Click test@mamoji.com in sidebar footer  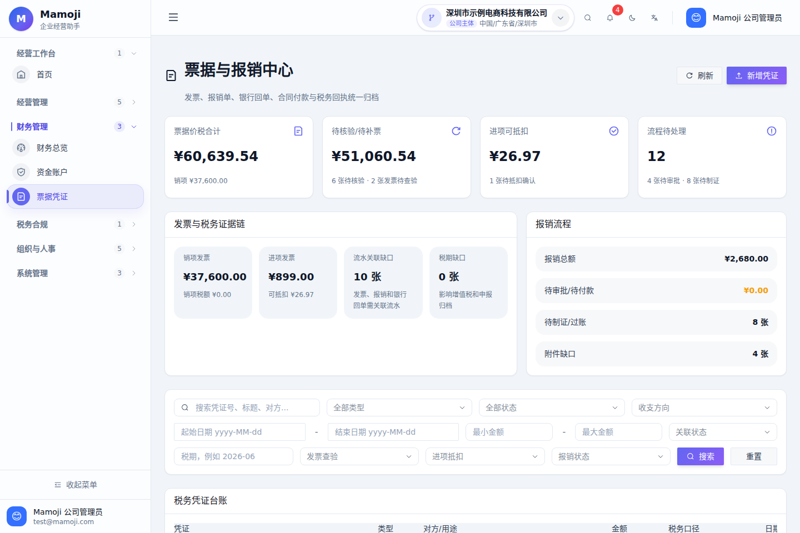63,522
